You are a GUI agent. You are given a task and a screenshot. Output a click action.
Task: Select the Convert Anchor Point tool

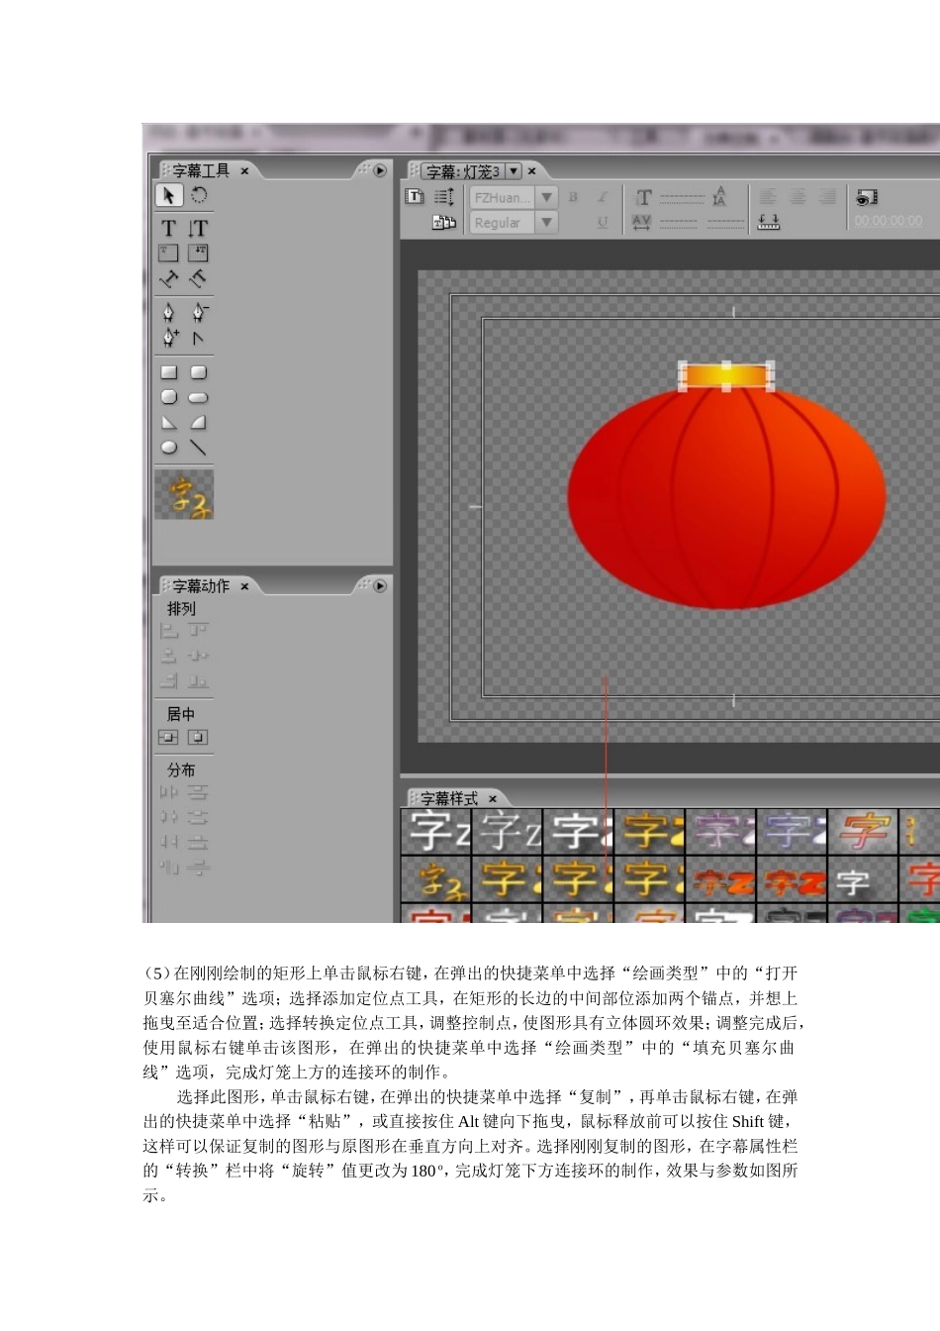[x=198, y=338]
